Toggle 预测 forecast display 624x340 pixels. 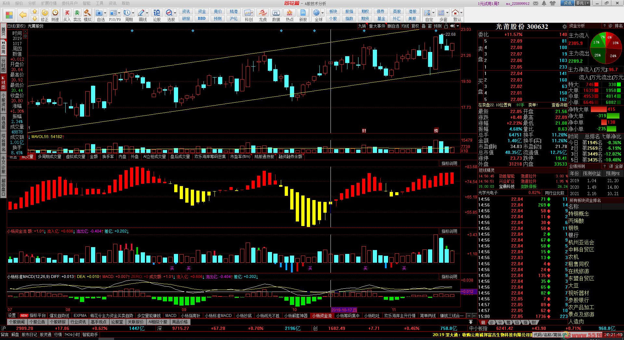click(438, 26)
